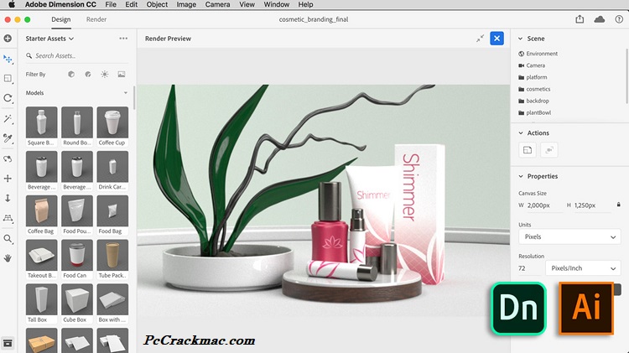Open the Resolution Pixels/Inch dropdown
The width and height of the screenshot is (629, 353).
[582, 268]
